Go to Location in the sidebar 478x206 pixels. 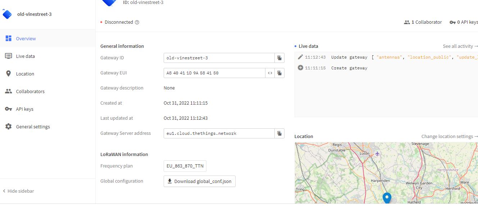coord(25,74)
